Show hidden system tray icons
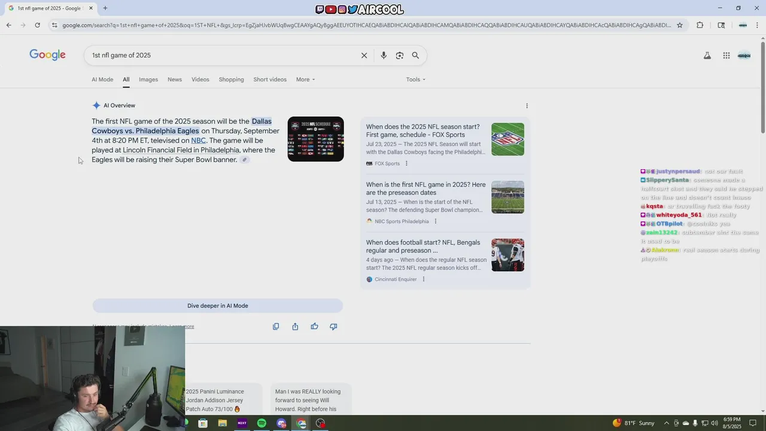766x431 pixels. [667, 423]
